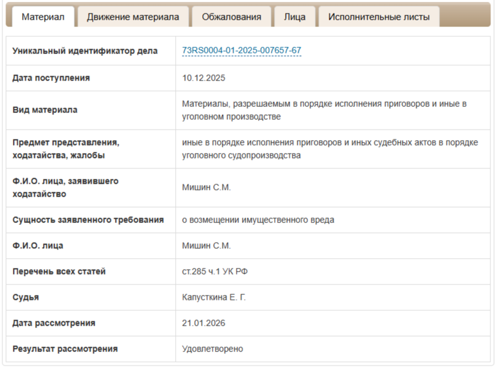Image resolution: width=496 pixels, height=368 pixels.
Task: Open the Исполнительные листы tab
Action: point(379,17)
